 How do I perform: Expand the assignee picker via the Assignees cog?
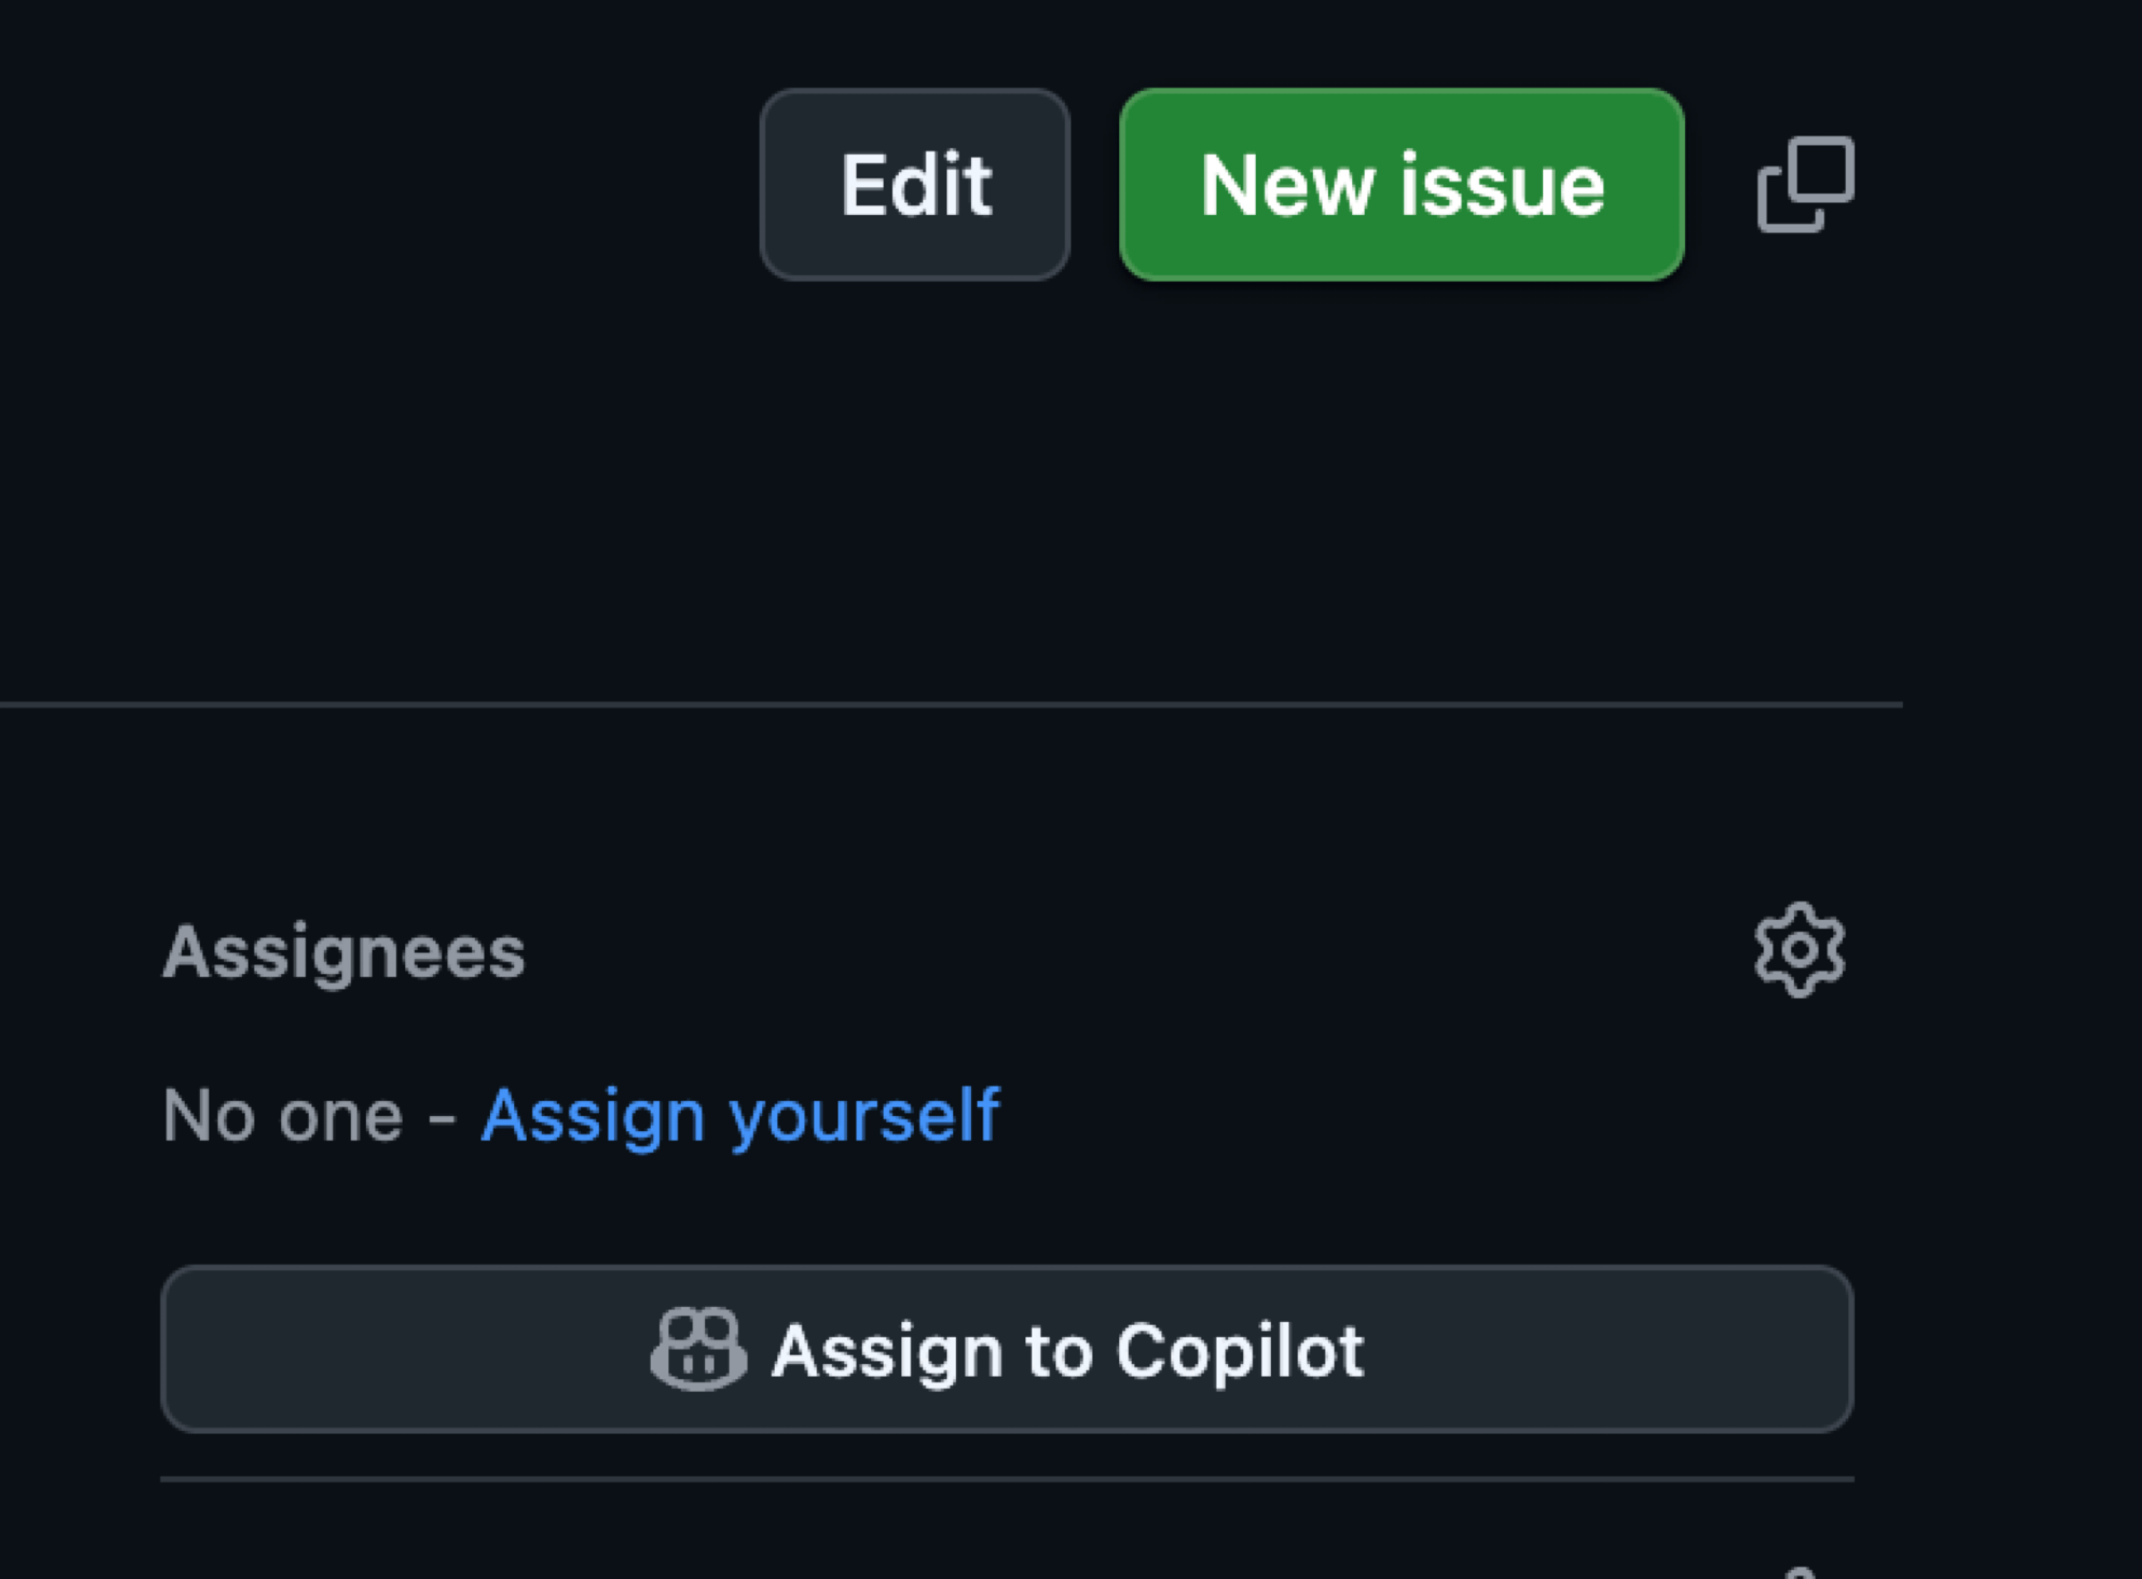tap(1799, 950)
